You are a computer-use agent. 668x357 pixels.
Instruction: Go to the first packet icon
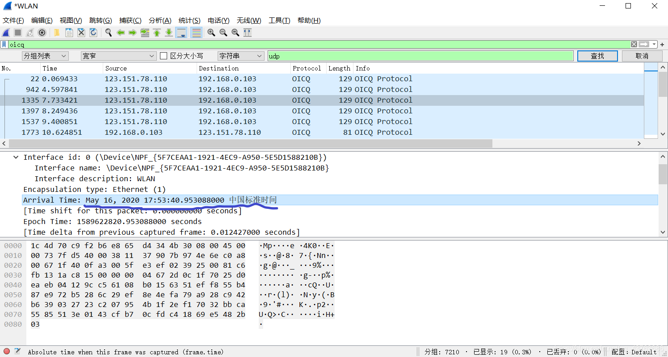coord(157,33)
